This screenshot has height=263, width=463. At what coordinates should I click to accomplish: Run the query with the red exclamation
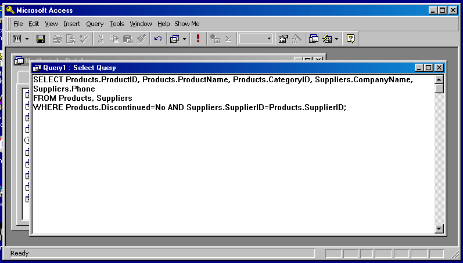coord(198,39)
